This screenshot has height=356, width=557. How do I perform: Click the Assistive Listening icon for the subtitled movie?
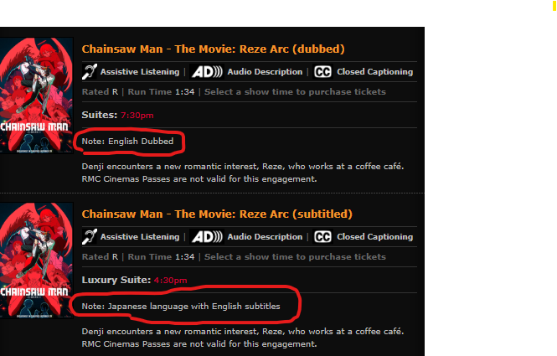89,237
